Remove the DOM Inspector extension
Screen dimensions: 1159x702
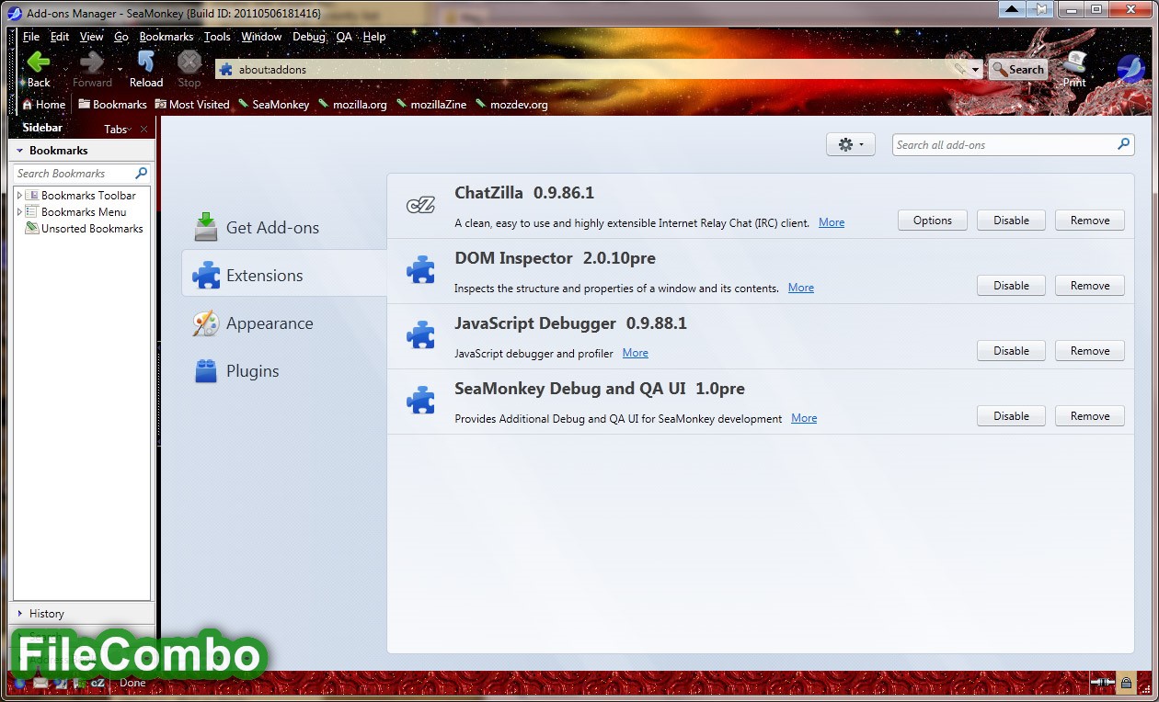click(1090, 286)
